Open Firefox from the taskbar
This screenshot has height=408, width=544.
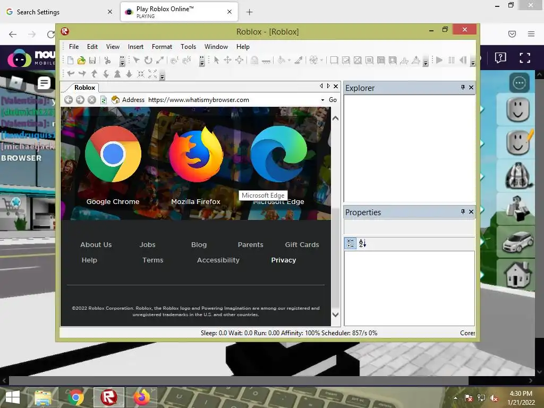pyautogui.click(x=142, y=397)
